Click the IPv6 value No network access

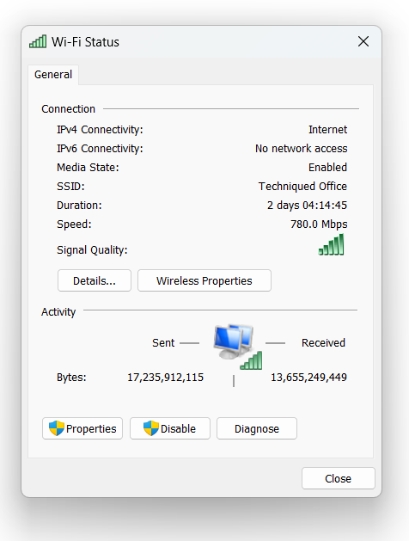pyautogui.click(x=301, y=148)
